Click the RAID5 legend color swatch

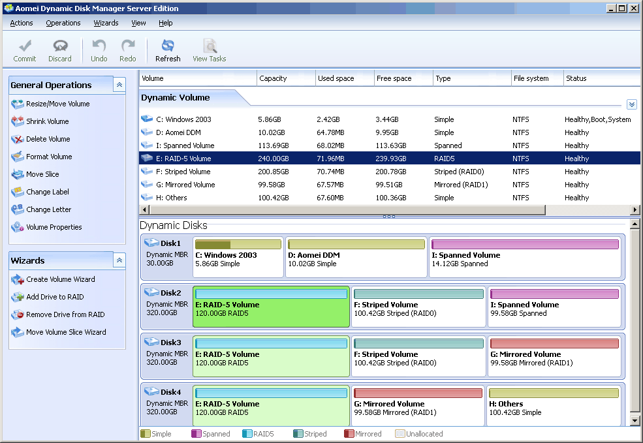click(x=247, y=434)
